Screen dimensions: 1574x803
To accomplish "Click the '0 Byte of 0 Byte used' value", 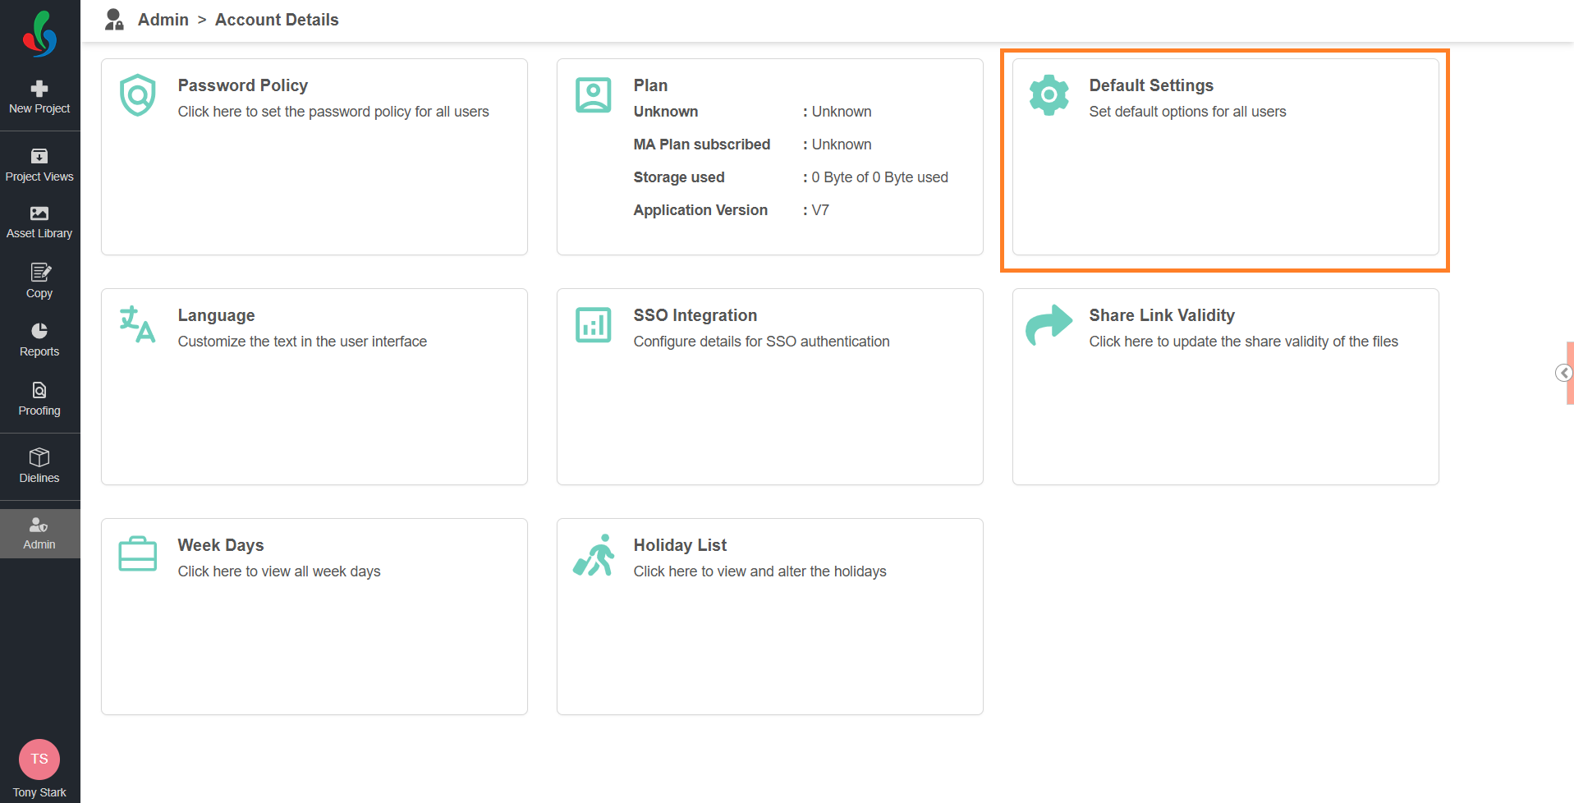I will coord(880,177).
